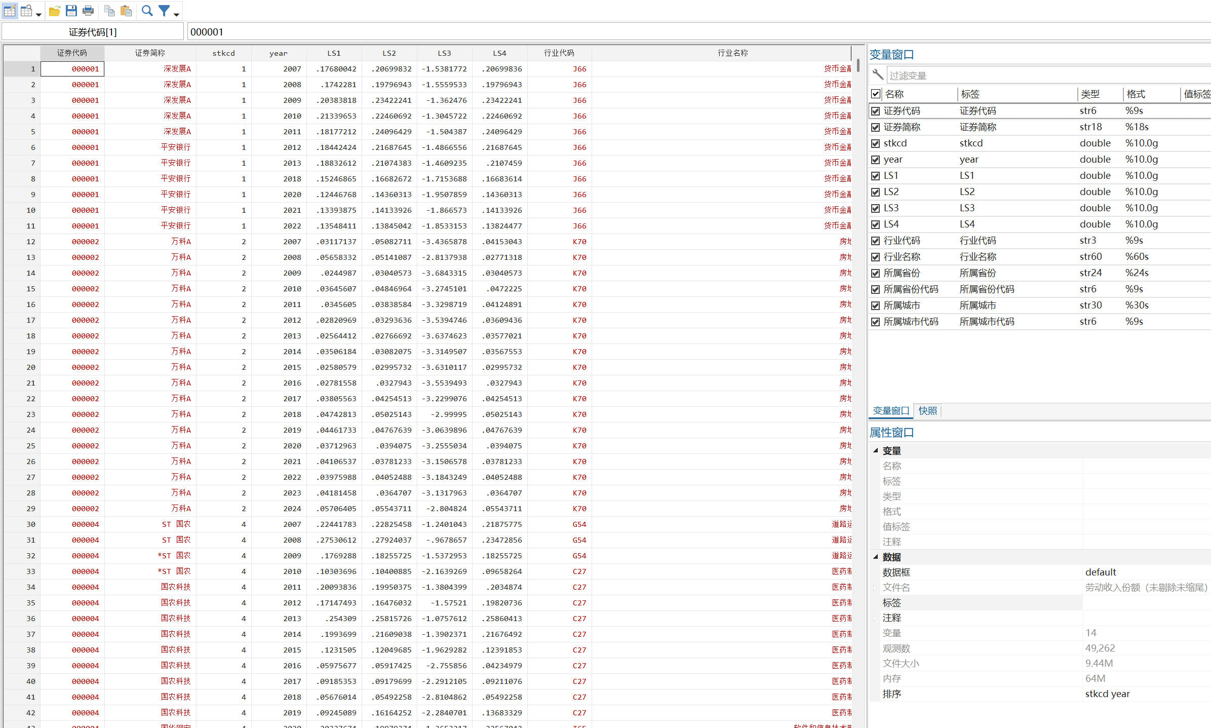Viewport: 1211px width, 728px height.
Task: Toggle the select-all checkbox beside 名称 header
Action: 875,94
